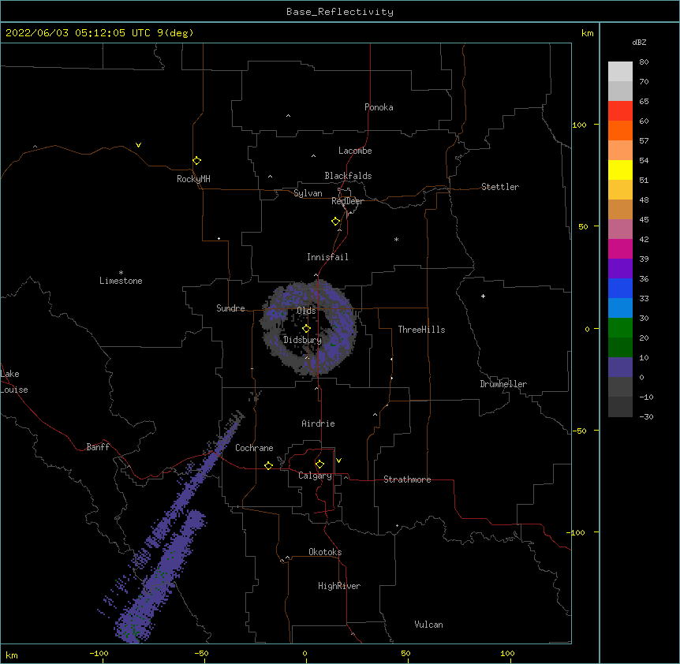Image resolution: width=680 pixels, height=664 pixels.
Task: Click the Sundre label
Action: click(x=230, y=308)
